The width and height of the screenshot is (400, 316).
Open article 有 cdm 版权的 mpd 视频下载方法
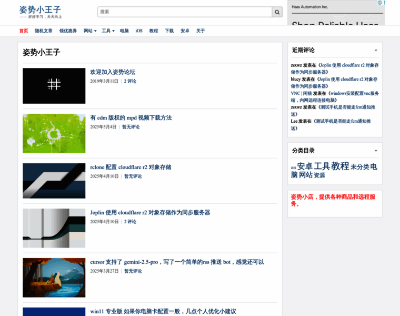pos(131,117)
